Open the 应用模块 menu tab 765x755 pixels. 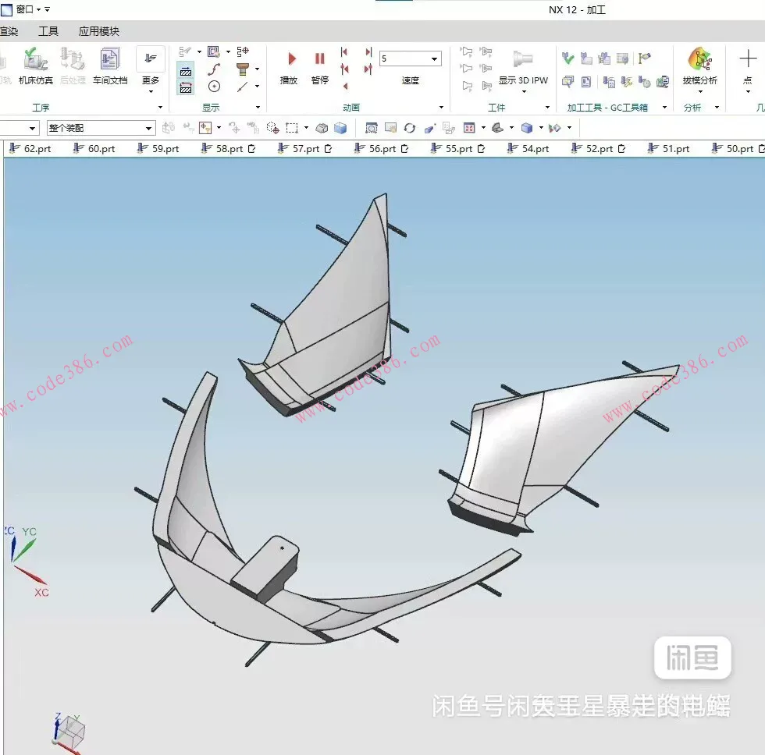tap(98, 32)
